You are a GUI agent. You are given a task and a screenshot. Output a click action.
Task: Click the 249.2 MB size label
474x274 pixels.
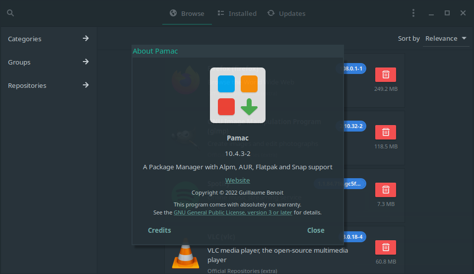pos(386,89)
